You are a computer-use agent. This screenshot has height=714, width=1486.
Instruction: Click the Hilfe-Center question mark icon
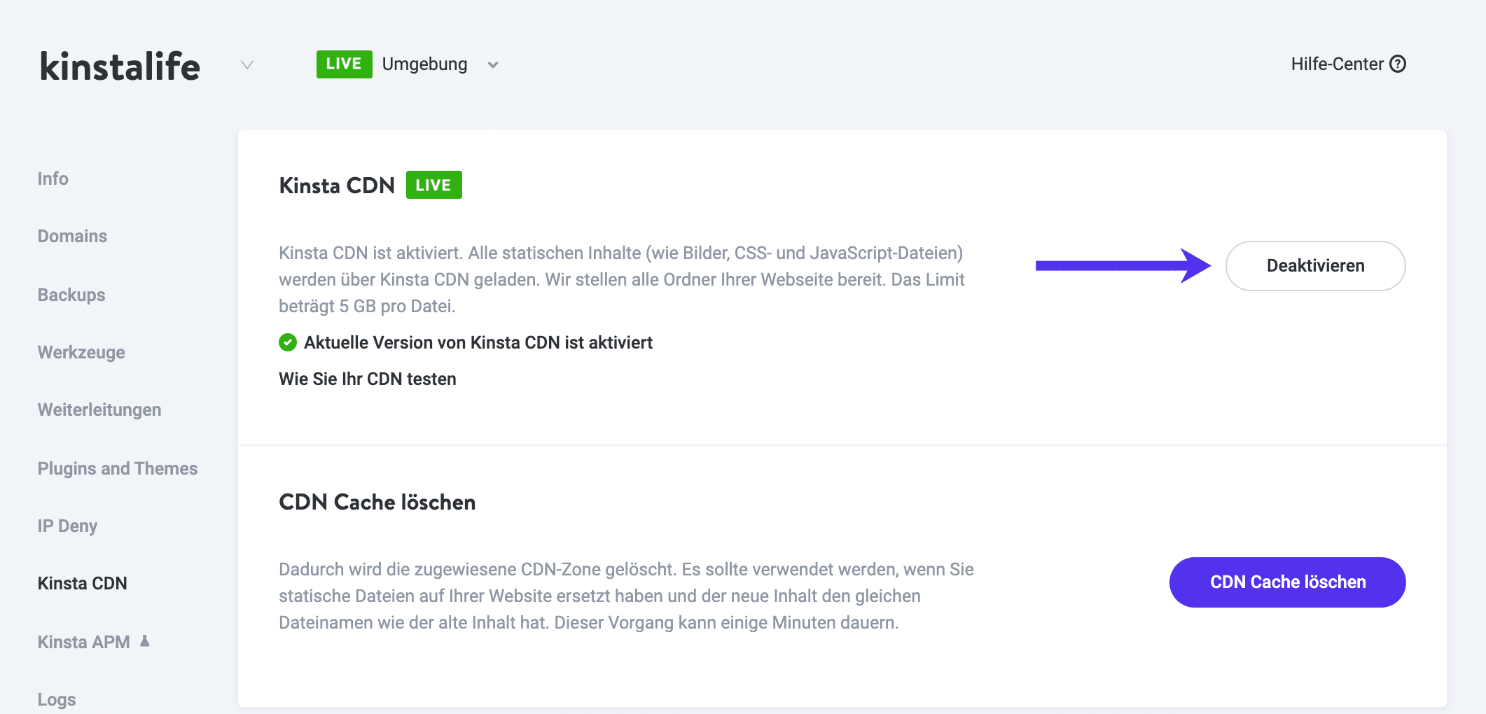(x=1398, y=64)
